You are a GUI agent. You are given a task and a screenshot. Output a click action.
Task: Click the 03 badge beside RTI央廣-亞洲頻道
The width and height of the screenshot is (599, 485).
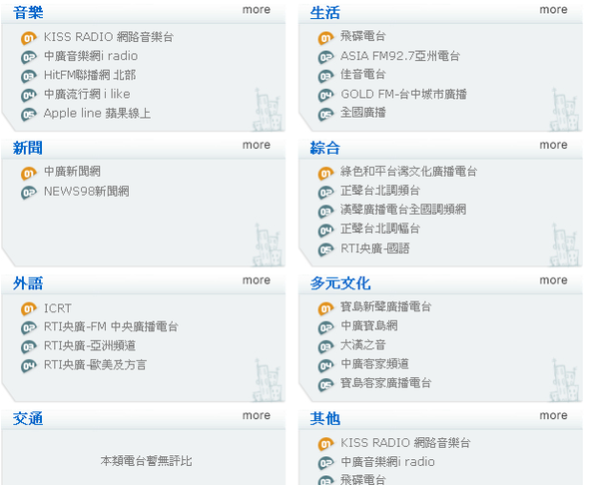coord(29,346)
